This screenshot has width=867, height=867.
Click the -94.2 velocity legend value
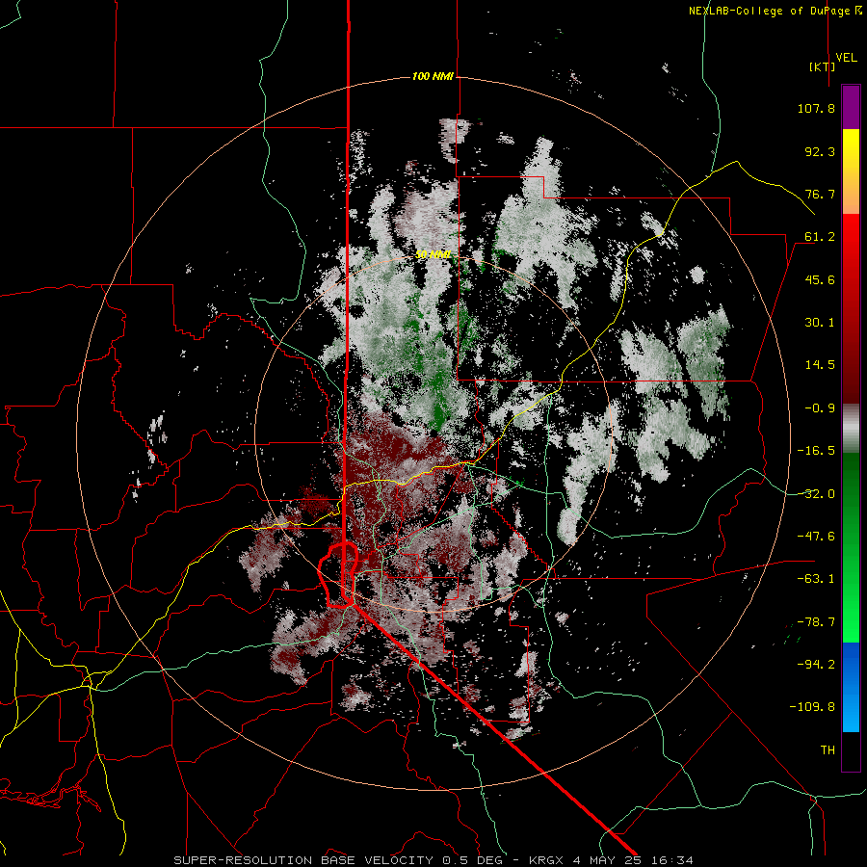(x=816, y=665)
